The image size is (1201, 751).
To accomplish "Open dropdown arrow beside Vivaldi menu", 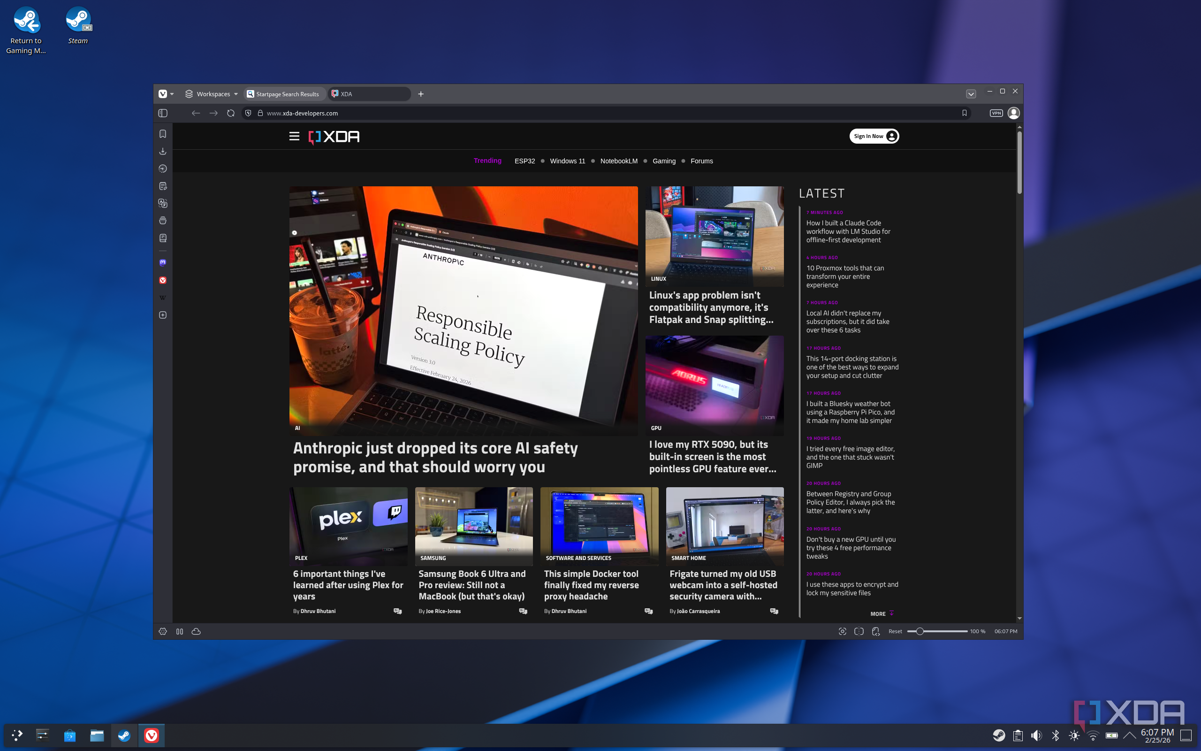I will (172, 94).
